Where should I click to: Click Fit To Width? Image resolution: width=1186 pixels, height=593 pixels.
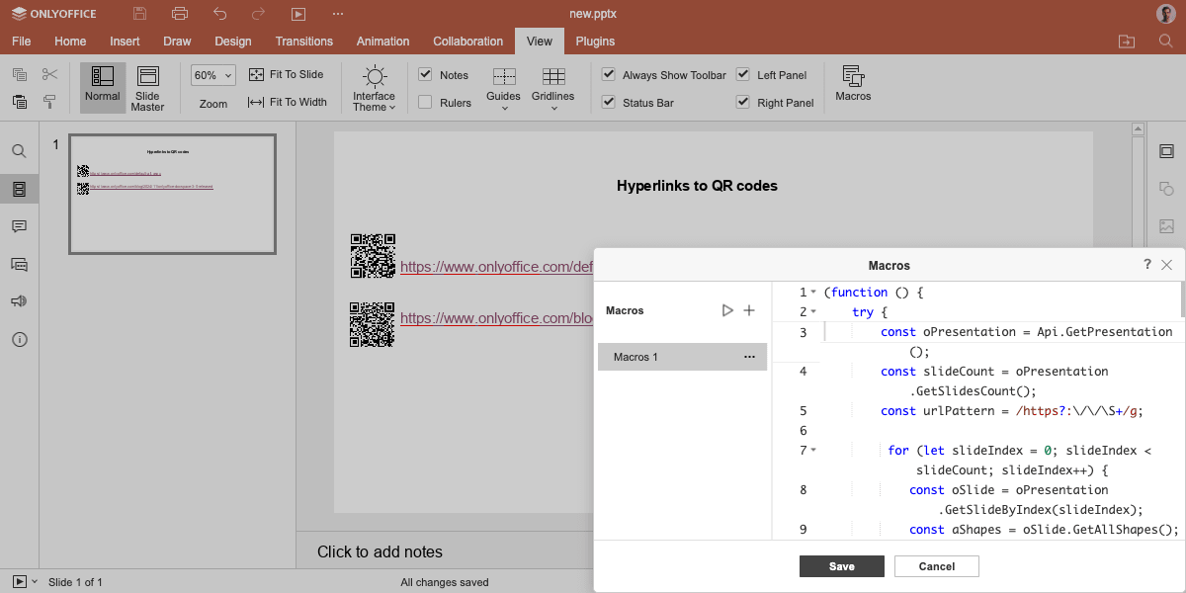point(287,102)
